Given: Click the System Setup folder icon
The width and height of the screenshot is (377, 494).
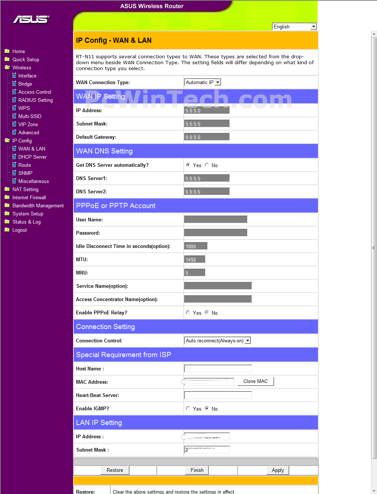Looking at the screenshot, I should pos(7,214).
